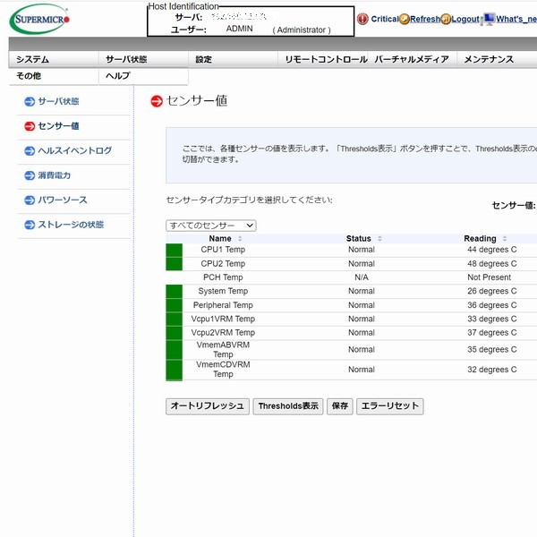Viewport: 537px width, 537px height.
Task: Select the System Temp sensor row
Action: [x=223, y=291]
